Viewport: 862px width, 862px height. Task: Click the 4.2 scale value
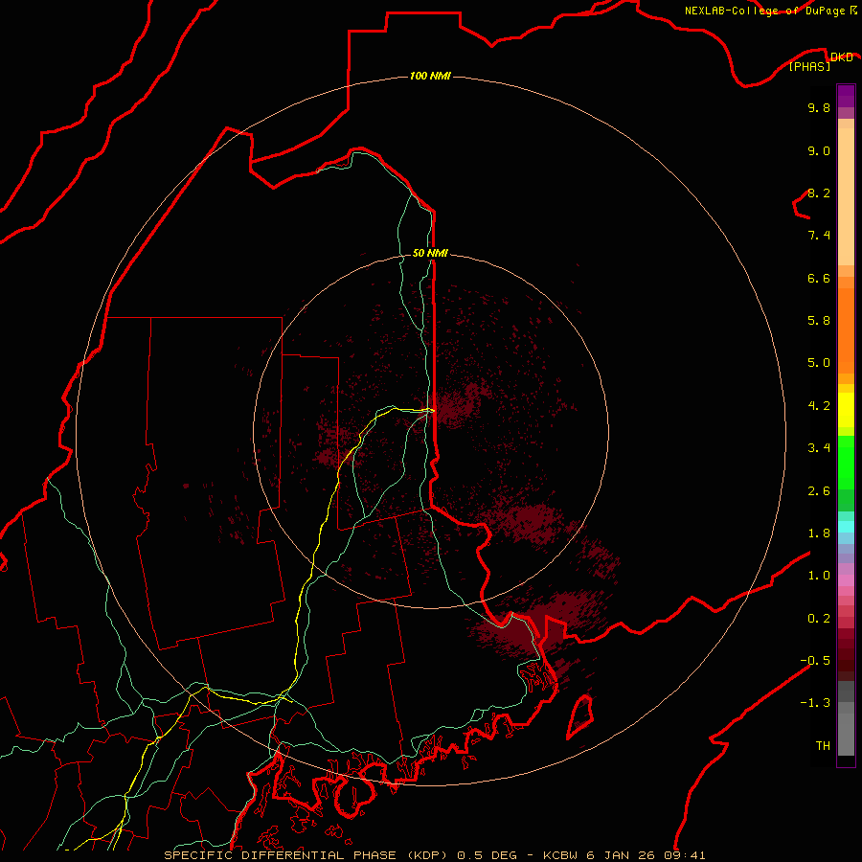tap(819, 406)
